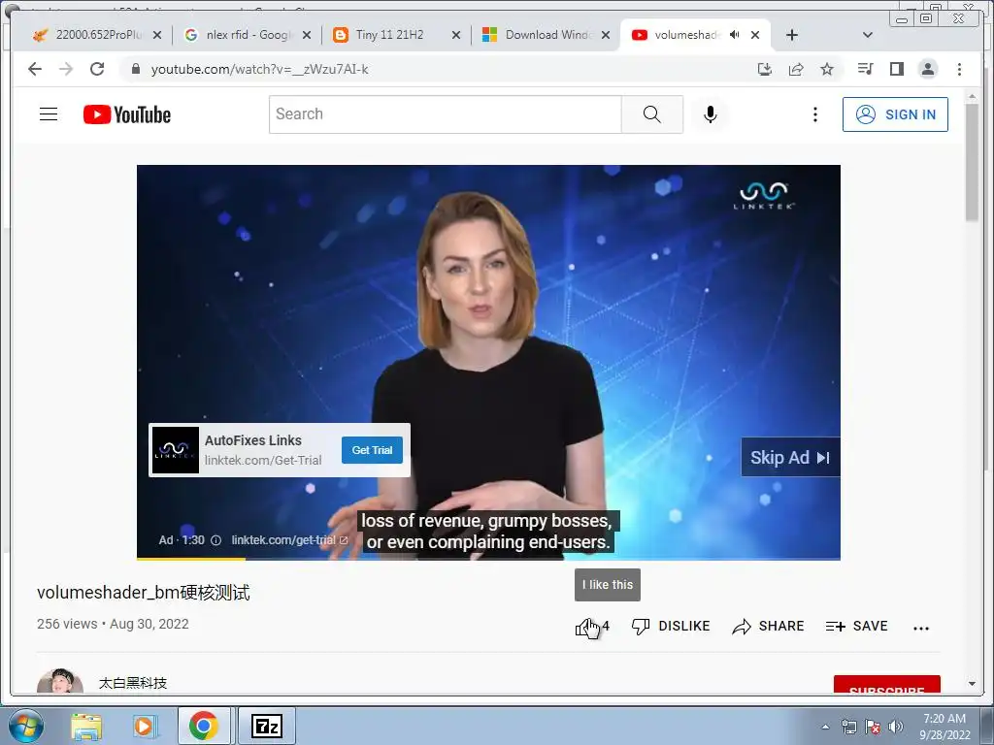
Task: Click SIGN IN button
Action: click(x=895, y=114)
